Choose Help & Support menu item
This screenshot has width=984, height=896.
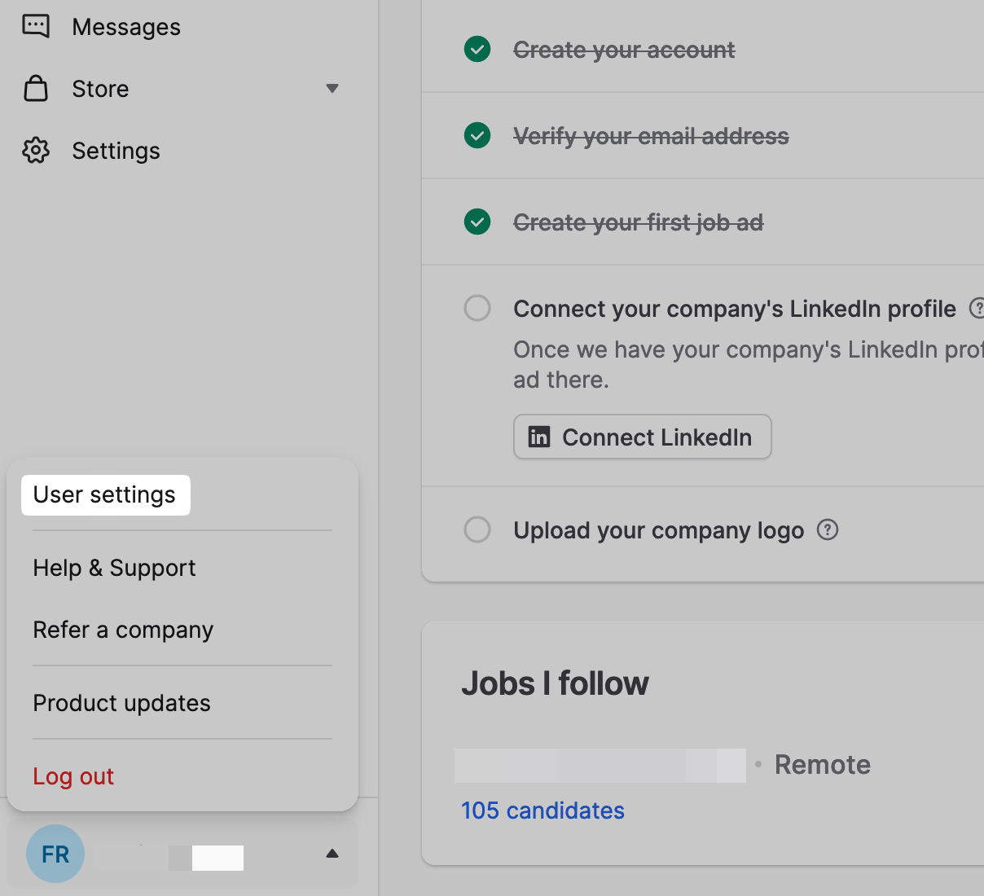(x=115, y=568)
